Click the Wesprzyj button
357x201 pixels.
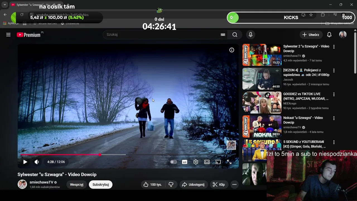pos(77,185)
